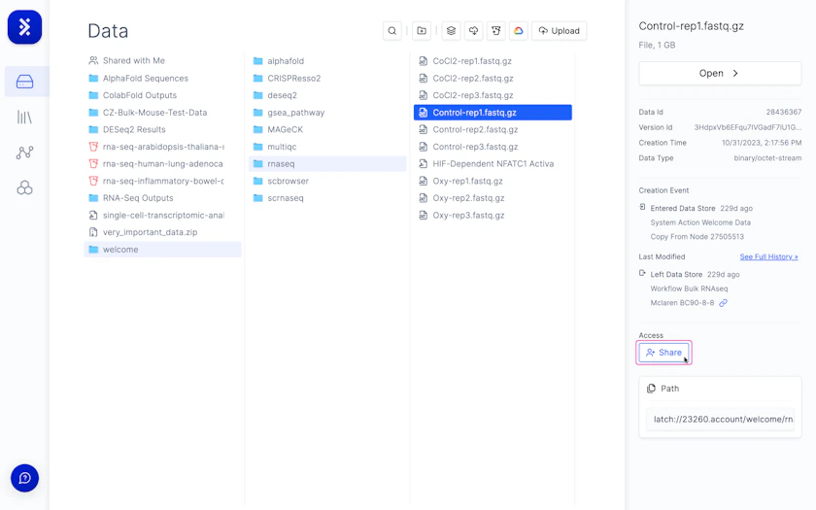Open the gsea_pathway folder
Viewport: 816px width, 510px height.
(x=327, y=113)
